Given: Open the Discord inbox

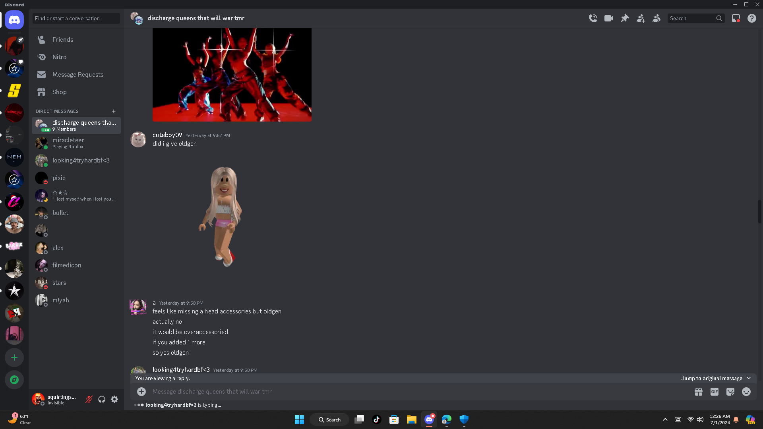Looking at the screenshot, I should (736, 18).
